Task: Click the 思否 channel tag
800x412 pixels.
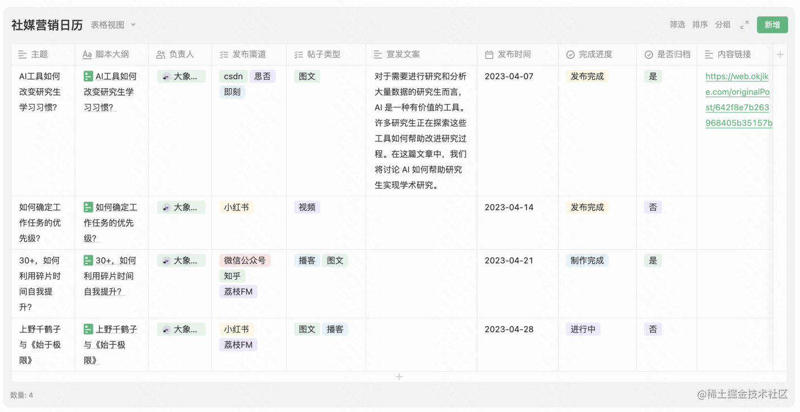Action: pyautogui.click(x=262, y=76)
